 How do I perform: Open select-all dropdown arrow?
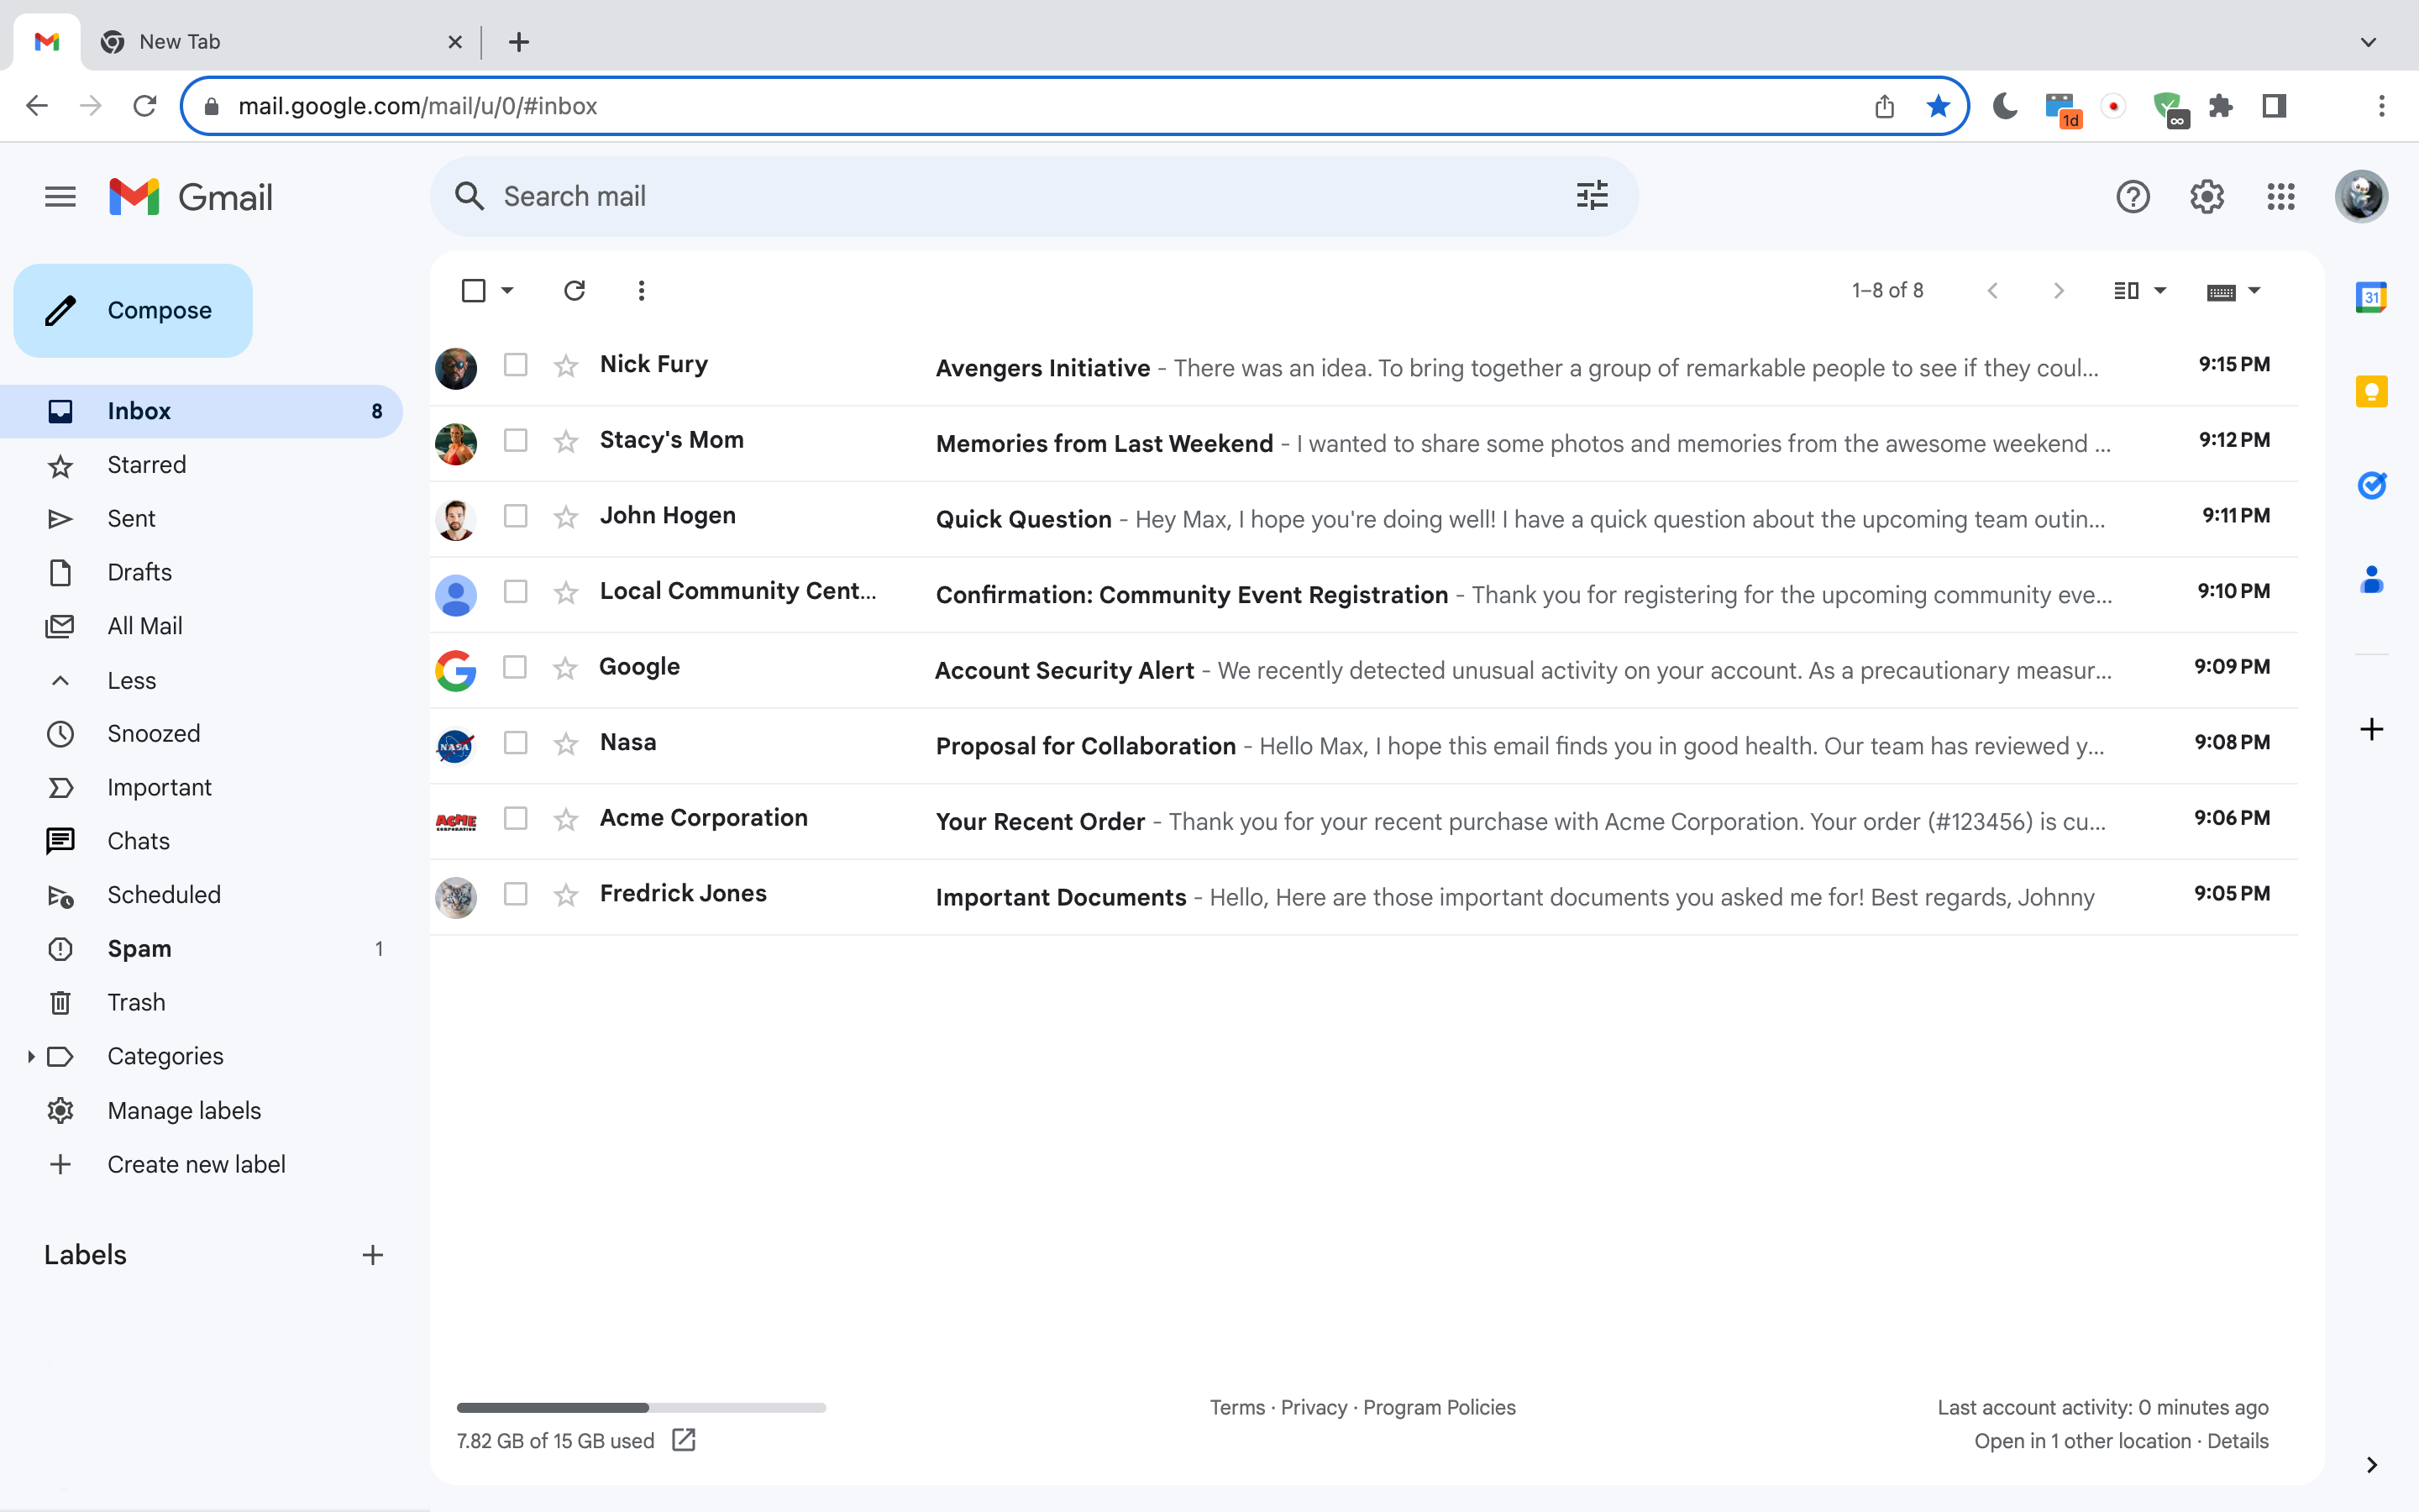(508, 290)
